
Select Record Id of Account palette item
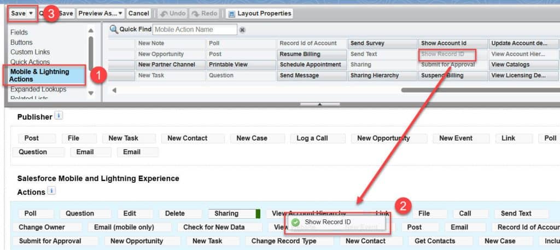pyautogui.click(x=311, y=43)
